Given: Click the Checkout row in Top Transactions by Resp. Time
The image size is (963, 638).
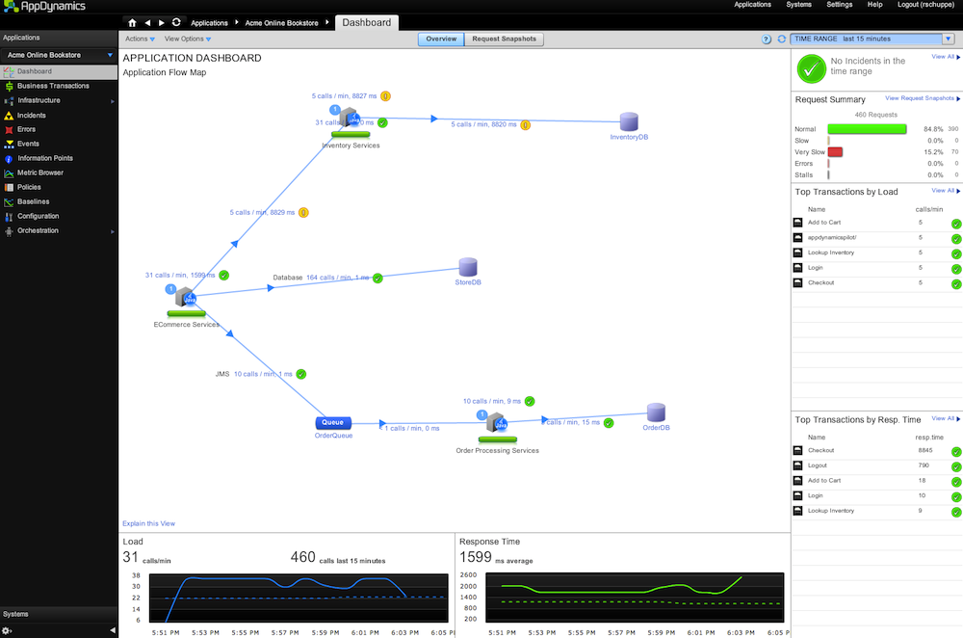Looking at the screenshot, I should click(820, 450).
